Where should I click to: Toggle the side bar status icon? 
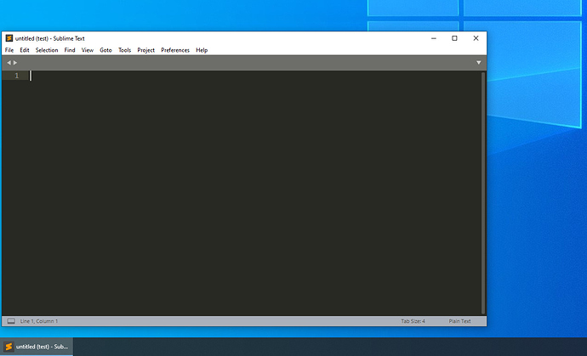coord(11,321)
